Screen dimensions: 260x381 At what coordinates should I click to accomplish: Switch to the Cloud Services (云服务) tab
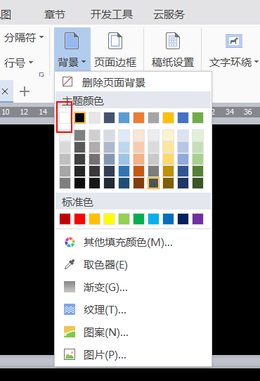[169, 15]
